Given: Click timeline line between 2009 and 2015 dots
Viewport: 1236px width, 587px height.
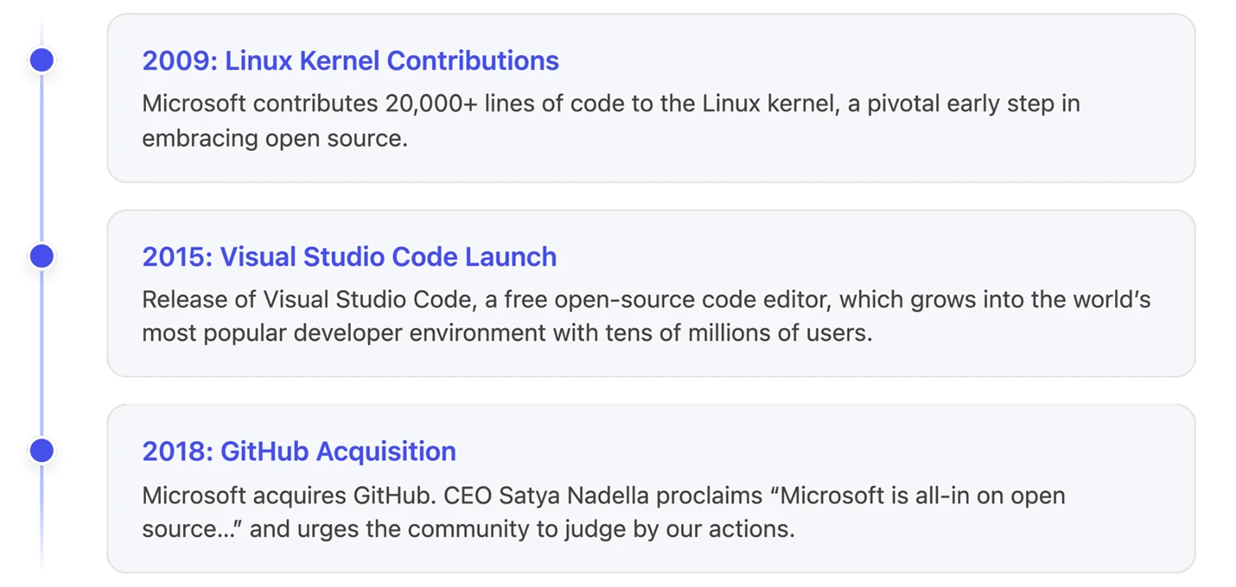Looking at the screenshot, I should point(41,158).
